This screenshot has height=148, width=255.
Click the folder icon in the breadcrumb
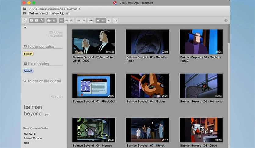[x=25, y=9]
